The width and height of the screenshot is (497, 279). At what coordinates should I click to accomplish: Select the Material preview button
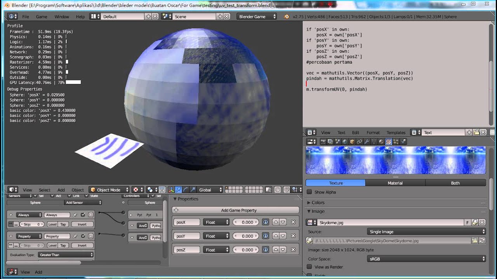click(x=395, y=183)
